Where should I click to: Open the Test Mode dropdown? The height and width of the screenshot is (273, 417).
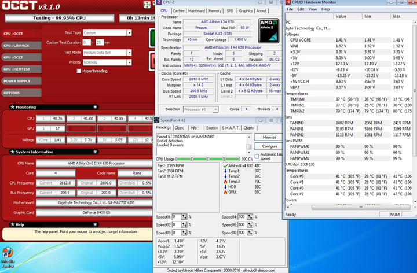[129, 53]
